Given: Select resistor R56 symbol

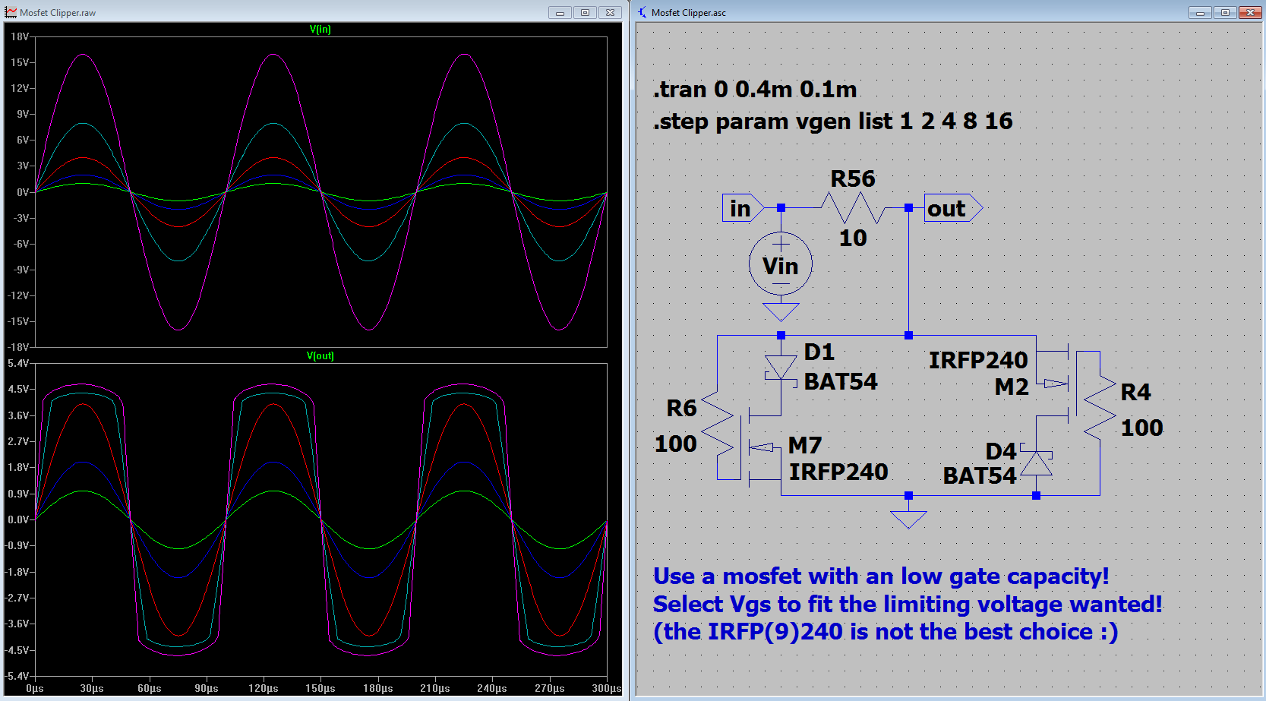Looking at the screenshot, I should pyautogui.click(x=853, y=207).
